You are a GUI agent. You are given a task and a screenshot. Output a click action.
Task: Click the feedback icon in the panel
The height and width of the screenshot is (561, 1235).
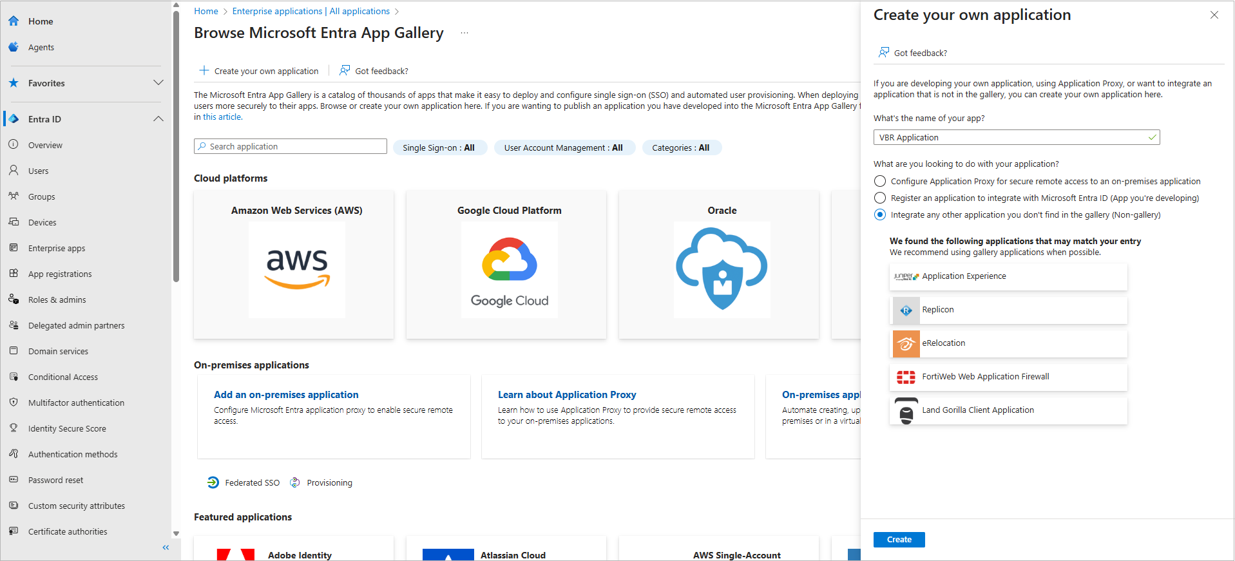pyautogui.click(x=884, y=53)
